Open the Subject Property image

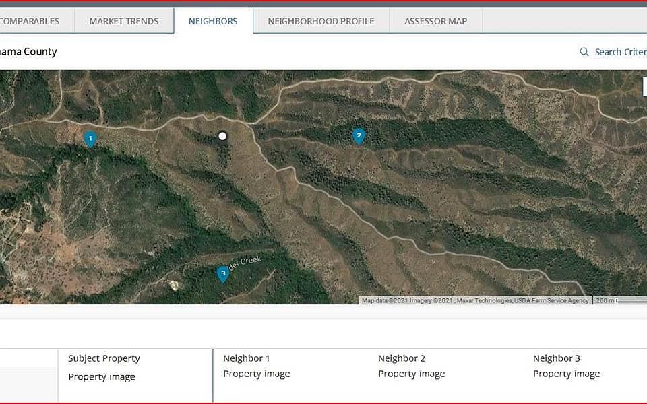(x=102, y=376)
